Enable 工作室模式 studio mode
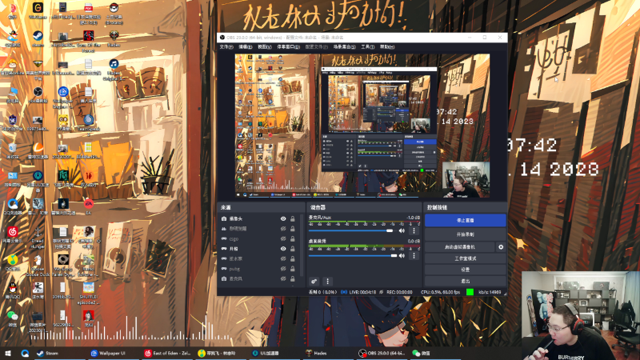This screenshot has width=640, height=360. pyautogui.click(x=466, y=258)
